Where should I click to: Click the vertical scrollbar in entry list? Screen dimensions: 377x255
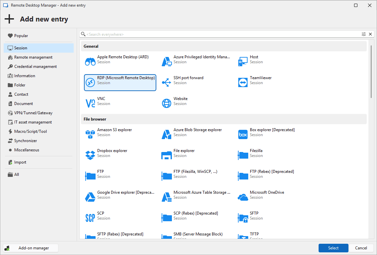pyautogui.click(x=371, y=71)
